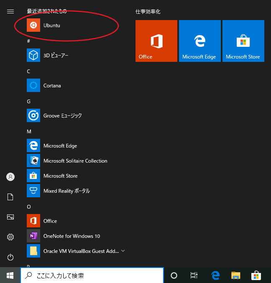
Task: Expand the Start menu hamburger navigation
Action: point(10,12)
